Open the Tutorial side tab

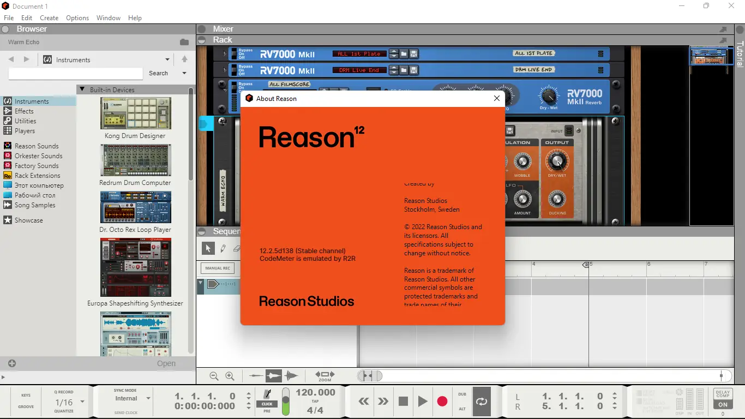pos(740,54)
